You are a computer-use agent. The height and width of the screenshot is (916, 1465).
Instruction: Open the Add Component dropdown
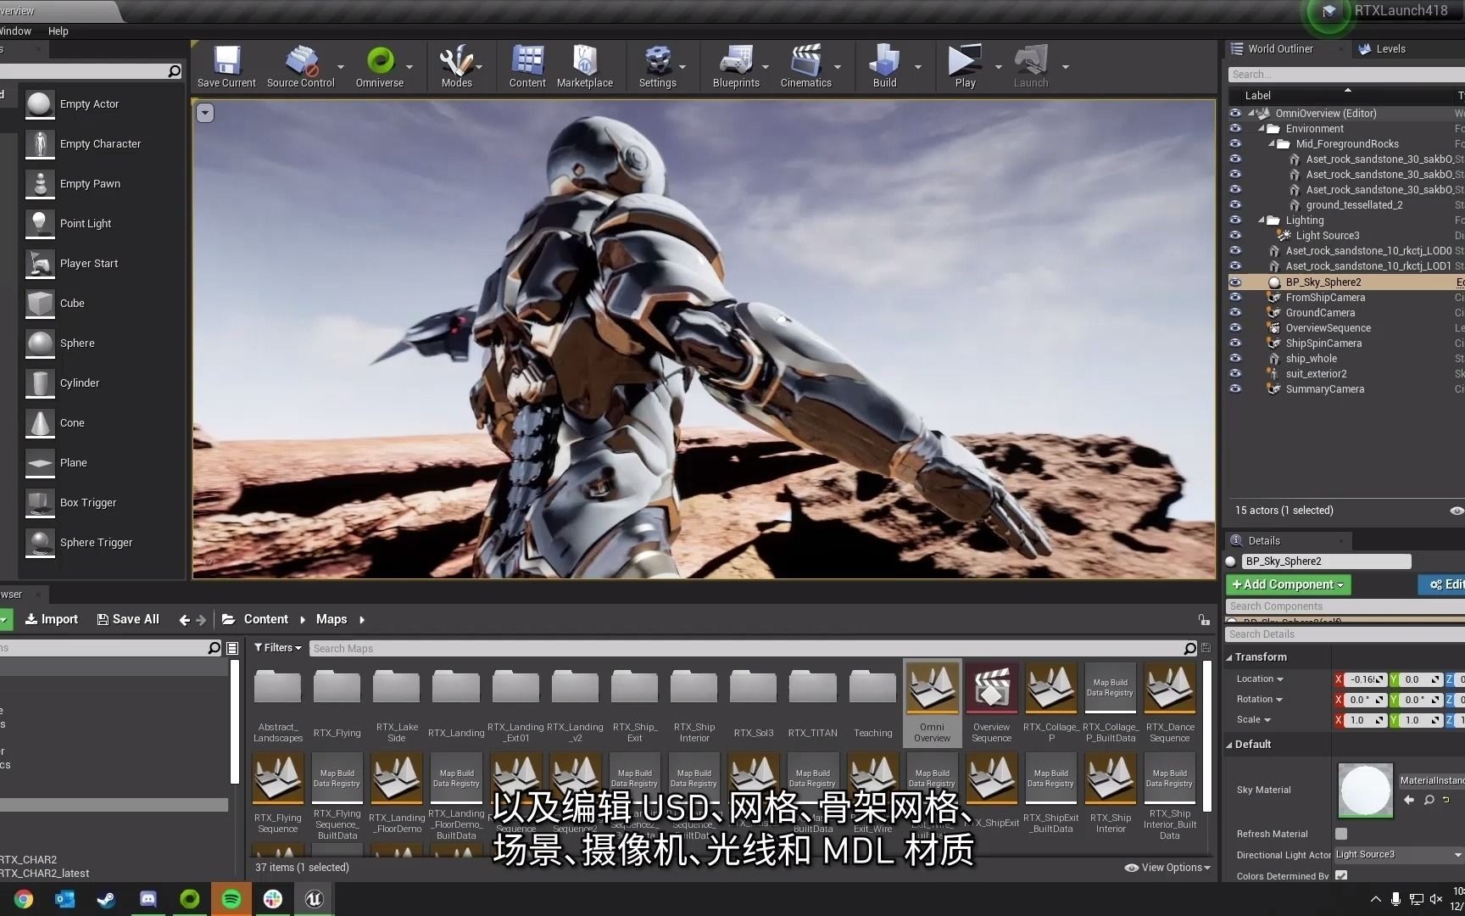[x=1288, y=584]
